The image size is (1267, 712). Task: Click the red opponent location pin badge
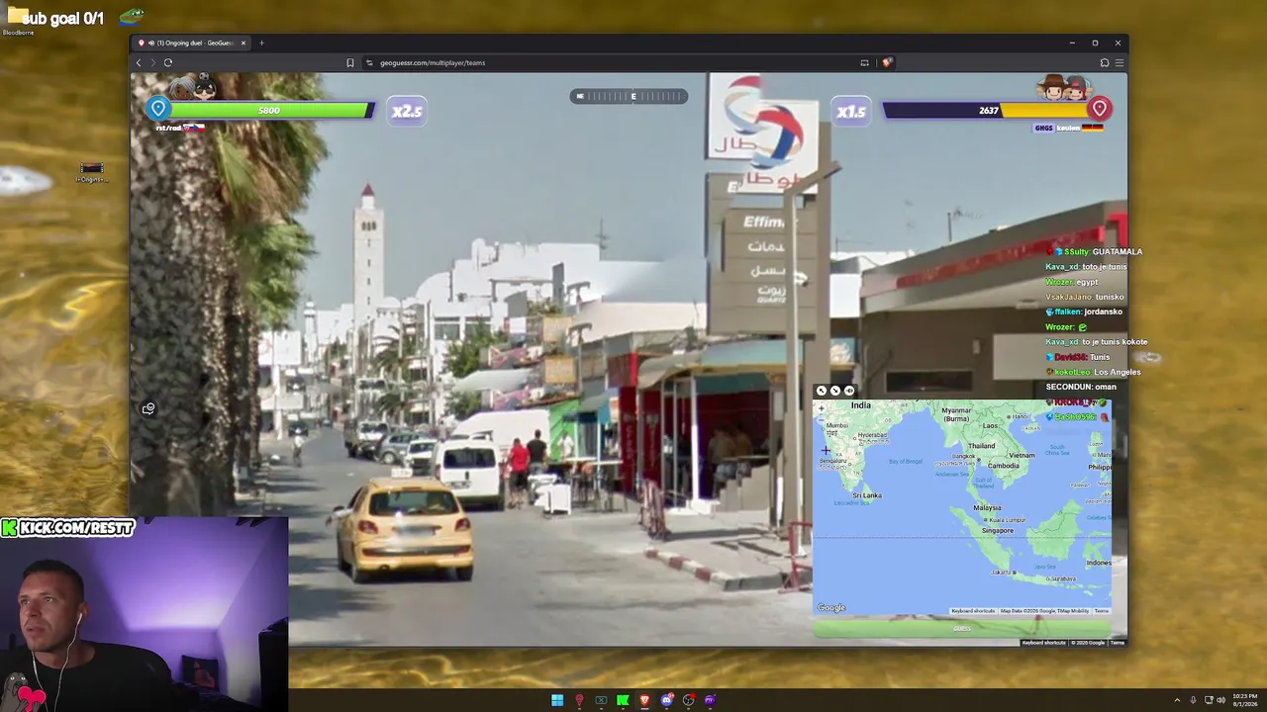pos(1099,109)
